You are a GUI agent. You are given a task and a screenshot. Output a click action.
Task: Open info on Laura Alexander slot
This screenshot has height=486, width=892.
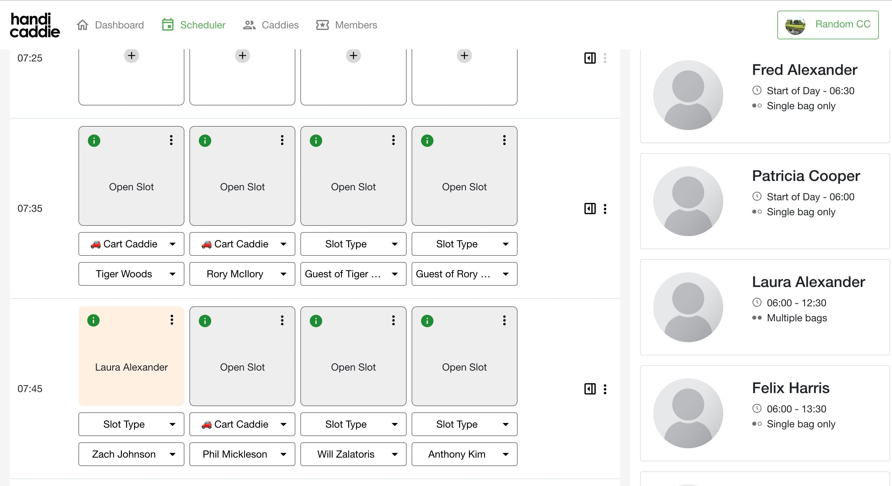tap(93, 320)
